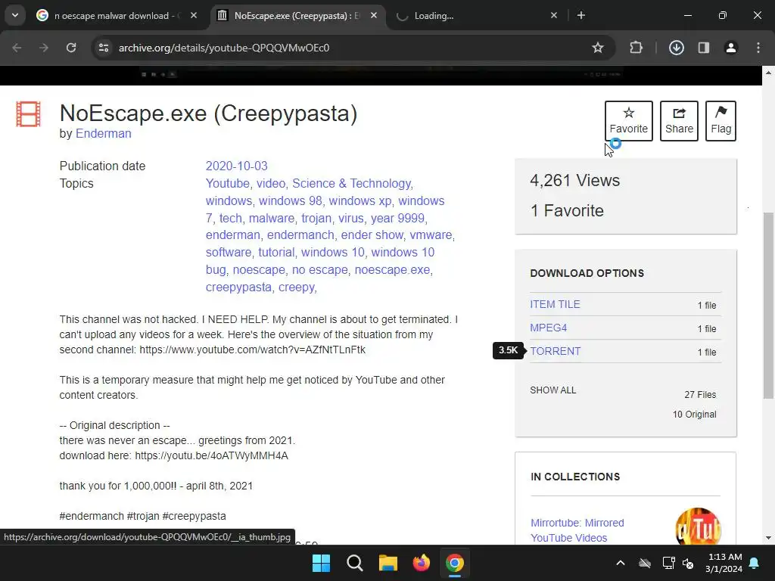Click the page vertical scrollbar thumb

pos(768,306)
